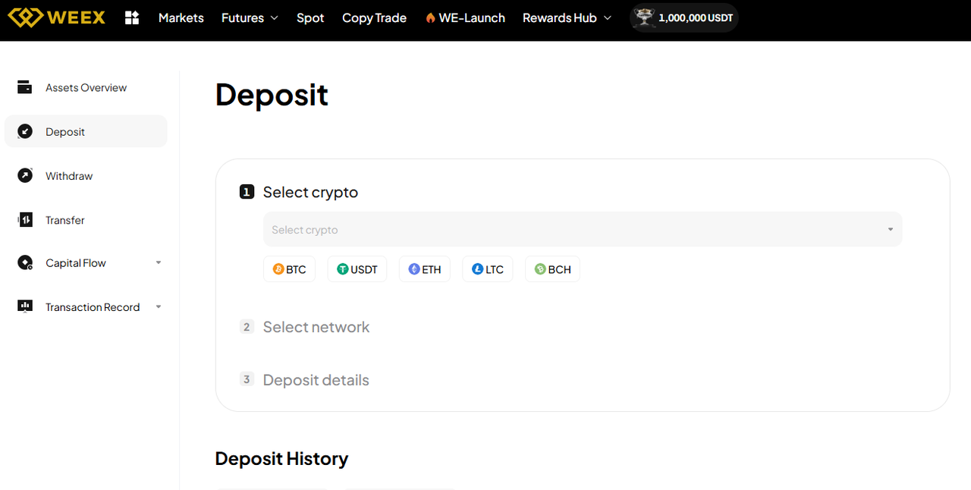The width and height of the screenshot is (971, 490).
Task: Navigate to Copy Trade
Action: 374,17
